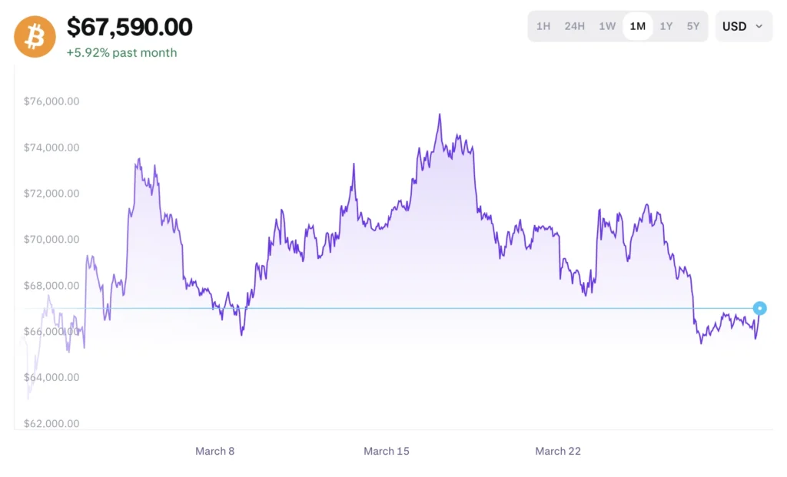Click the +5.92% past month label
The height and width of the screenshot is (477, 787).
click(121, 53)
